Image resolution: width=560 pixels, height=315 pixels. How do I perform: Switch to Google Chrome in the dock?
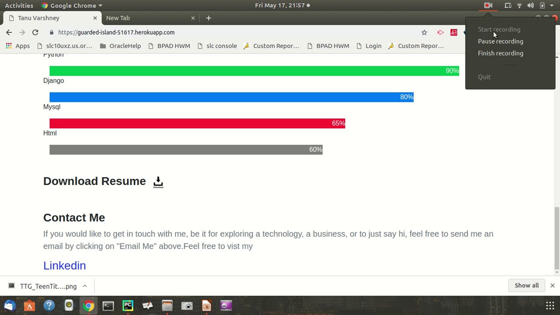[x=88, y=305]
